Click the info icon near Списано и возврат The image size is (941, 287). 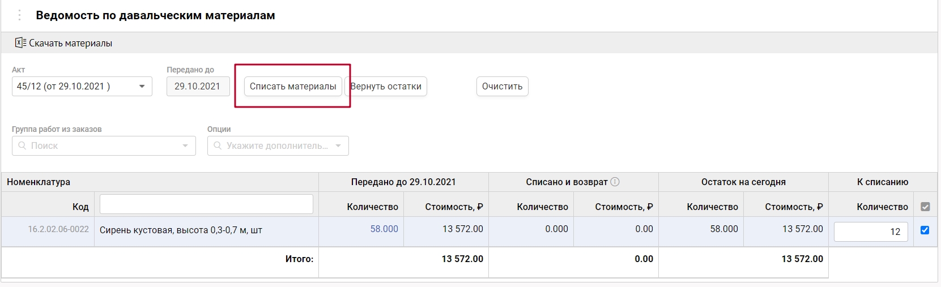(615, 182)
